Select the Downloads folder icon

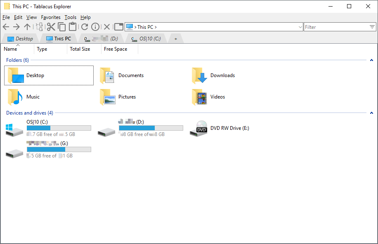click(x=199, y=76)
